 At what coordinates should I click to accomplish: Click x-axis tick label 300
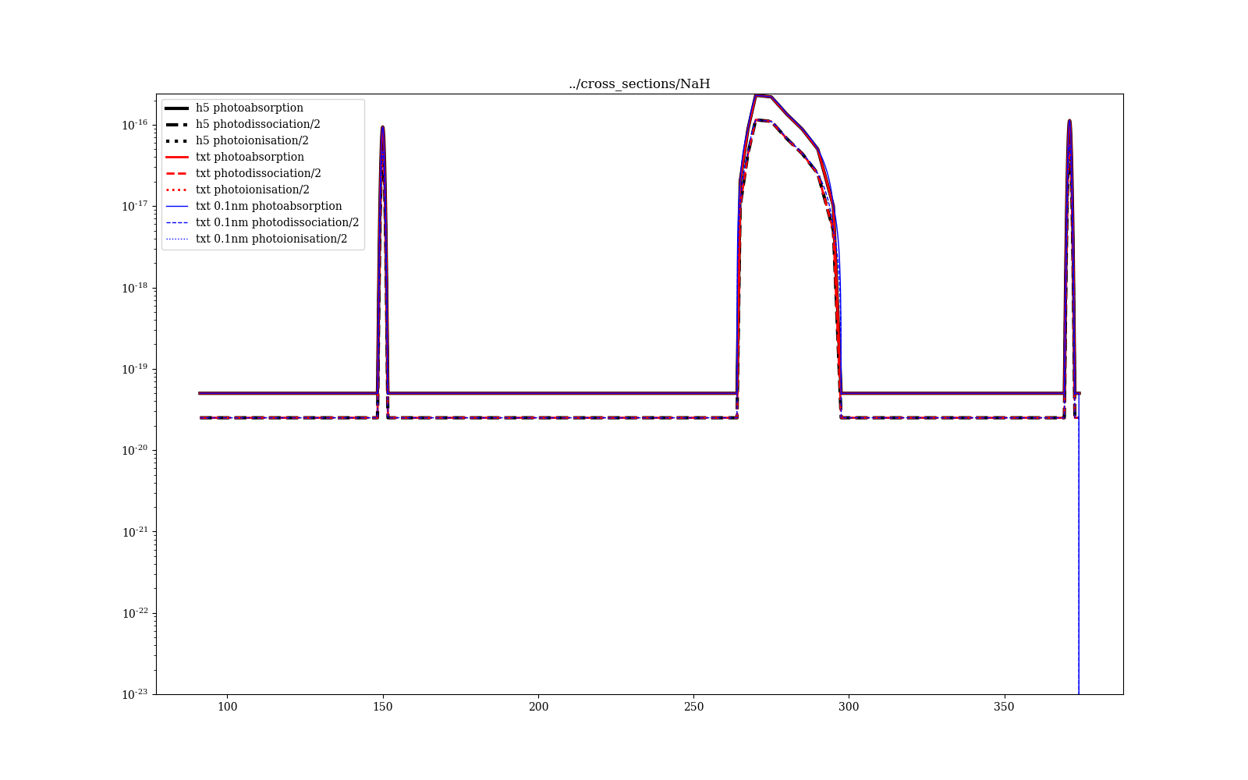(x=849, y=707)
